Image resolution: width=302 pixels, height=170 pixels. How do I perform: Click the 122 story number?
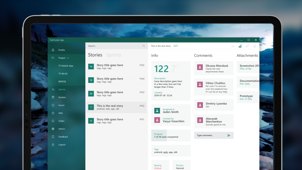[x=161, y=69]
